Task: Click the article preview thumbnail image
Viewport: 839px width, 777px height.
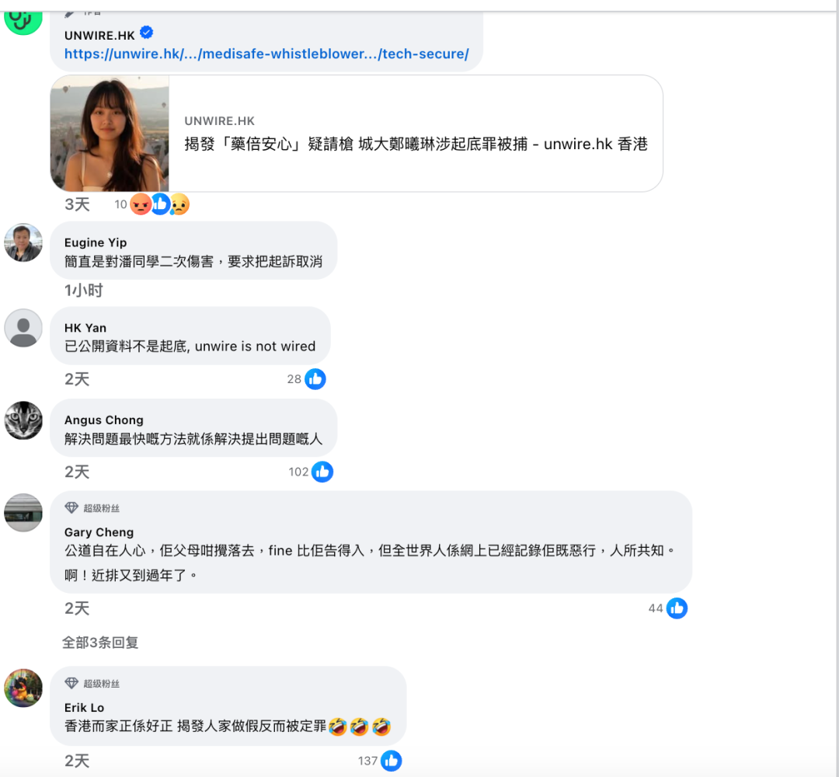Action: tap(110, 134)
